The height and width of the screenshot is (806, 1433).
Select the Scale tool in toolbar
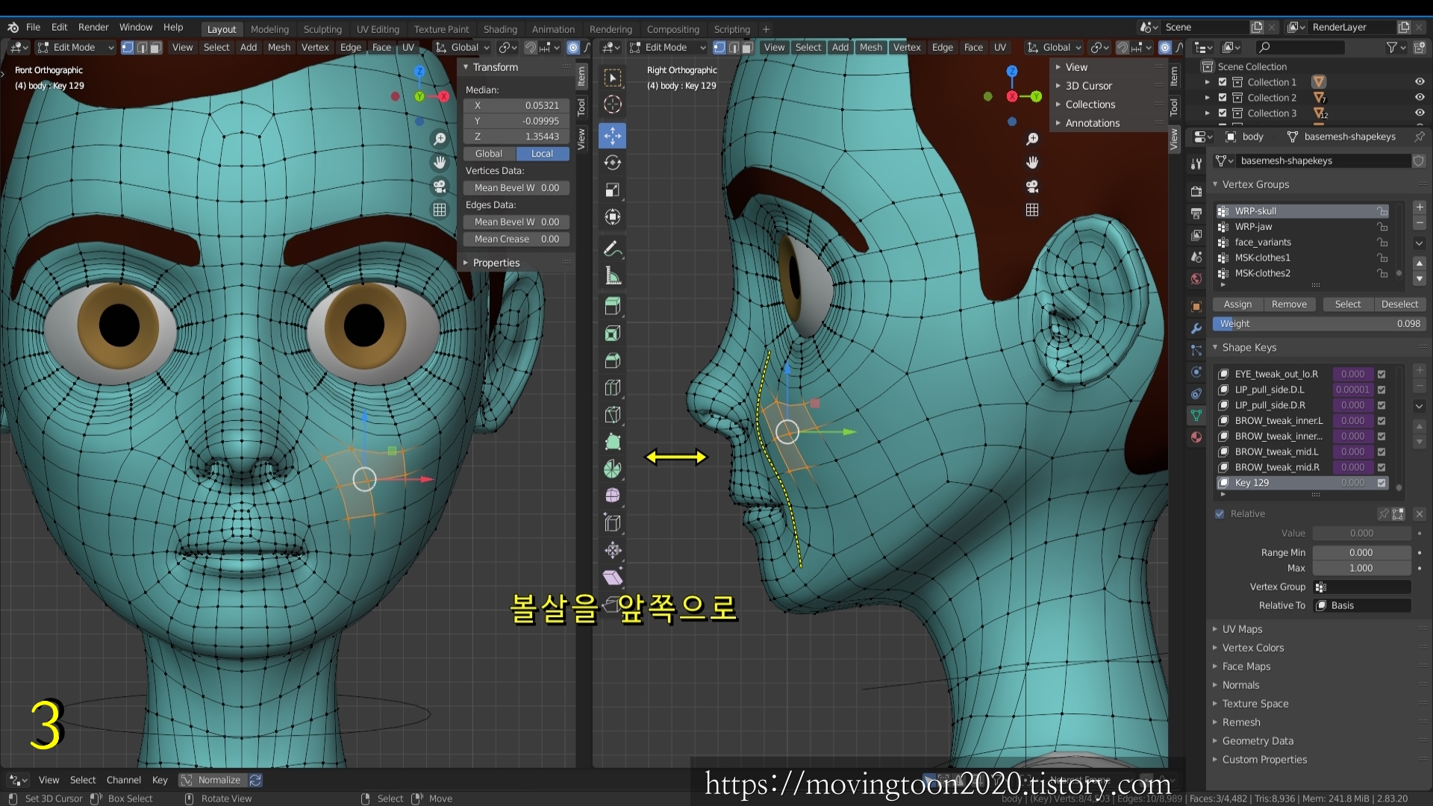(612, 190)
